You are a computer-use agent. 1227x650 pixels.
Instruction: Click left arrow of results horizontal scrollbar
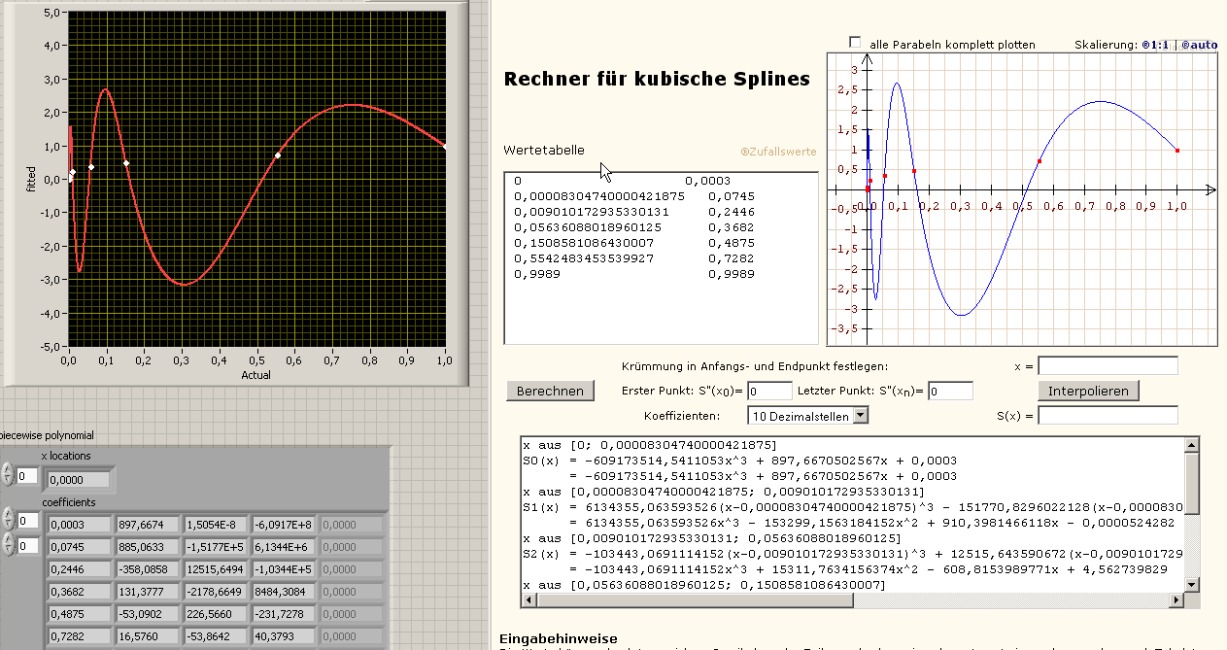coord(528,599)
